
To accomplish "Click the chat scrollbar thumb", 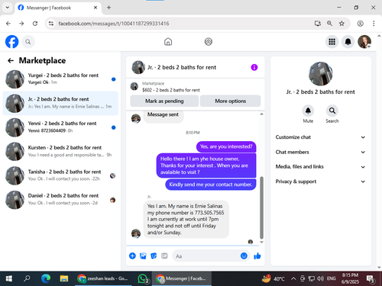I will pyautogui.click(x=261, y=207).
